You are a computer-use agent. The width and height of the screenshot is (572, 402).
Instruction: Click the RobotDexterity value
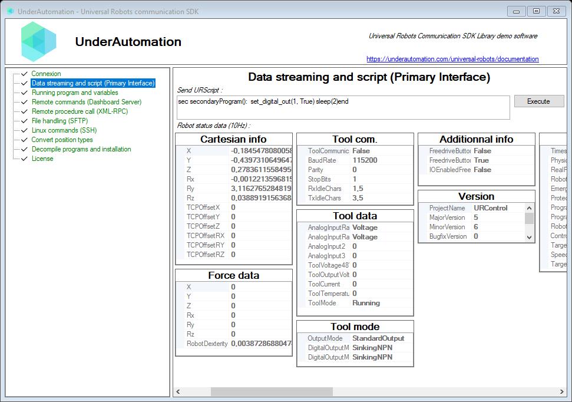[261, 344]
